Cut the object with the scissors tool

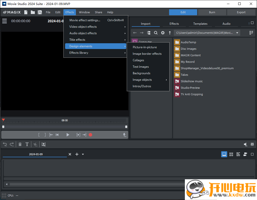click(35, 144)
